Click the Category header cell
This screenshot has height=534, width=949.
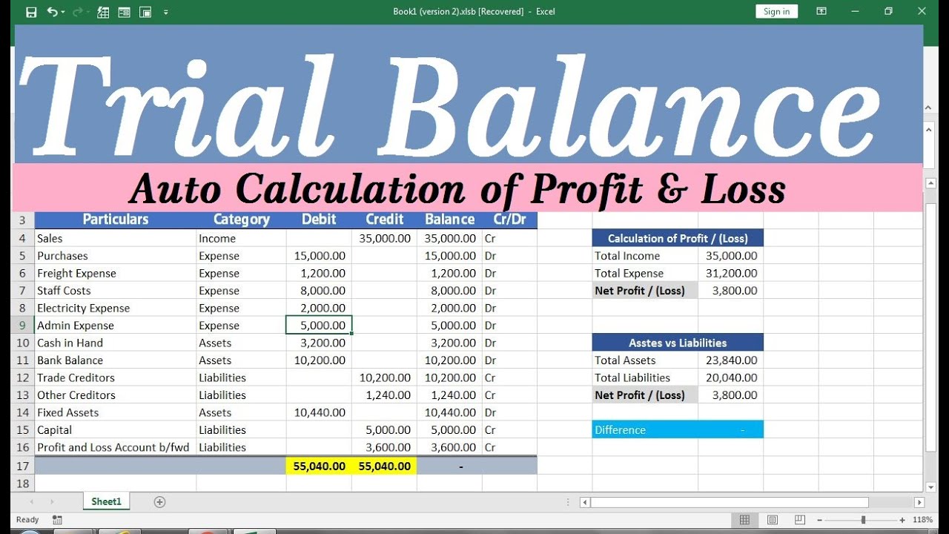[241, 220]
